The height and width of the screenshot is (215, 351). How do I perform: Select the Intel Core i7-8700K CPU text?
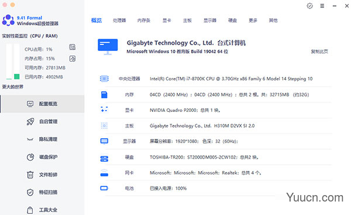coord(231,79)
